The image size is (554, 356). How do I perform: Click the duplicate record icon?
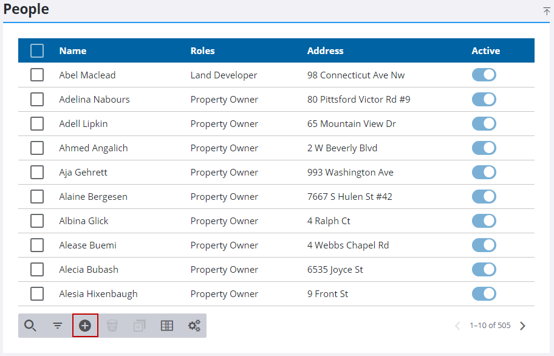140,326
